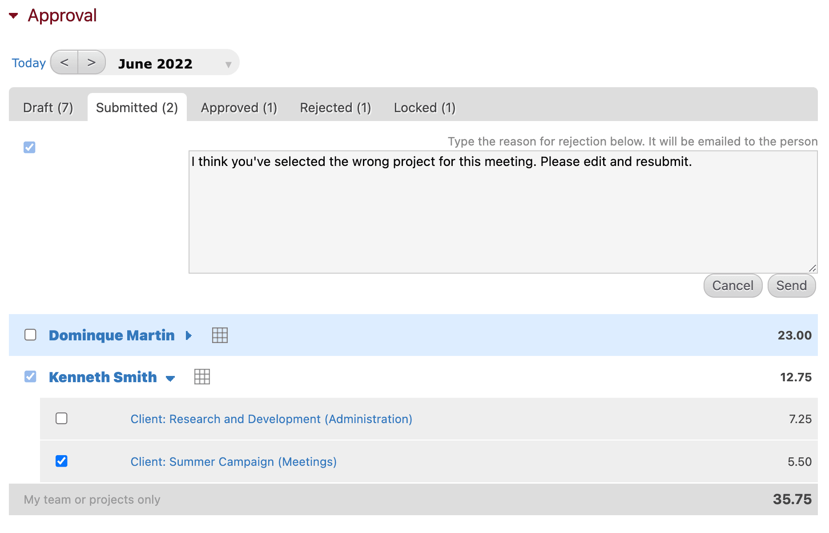
Task: Navigate to the next month
Action: click(92, 62)
